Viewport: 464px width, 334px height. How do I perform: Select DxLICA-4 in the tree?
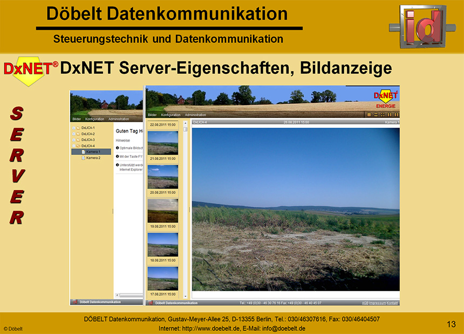click(x=88, y=146)
